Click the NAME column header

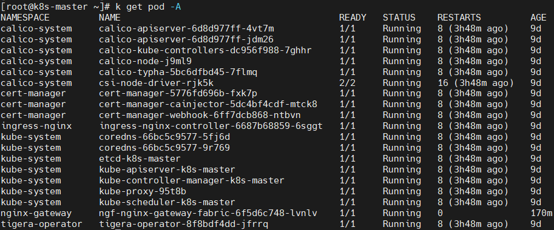coord(110,18)
